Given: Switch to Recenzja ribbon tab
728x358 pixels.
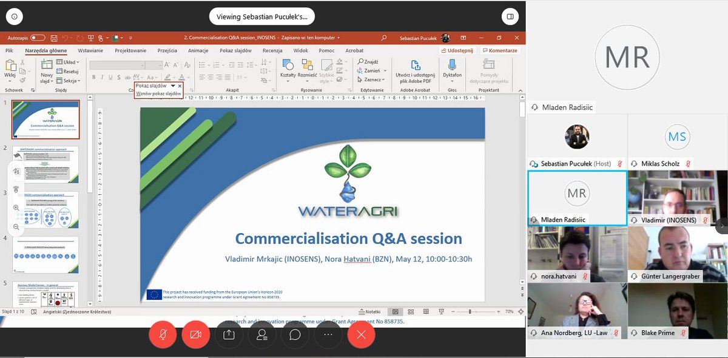Looking at the screenshot, I should (272, 51).
